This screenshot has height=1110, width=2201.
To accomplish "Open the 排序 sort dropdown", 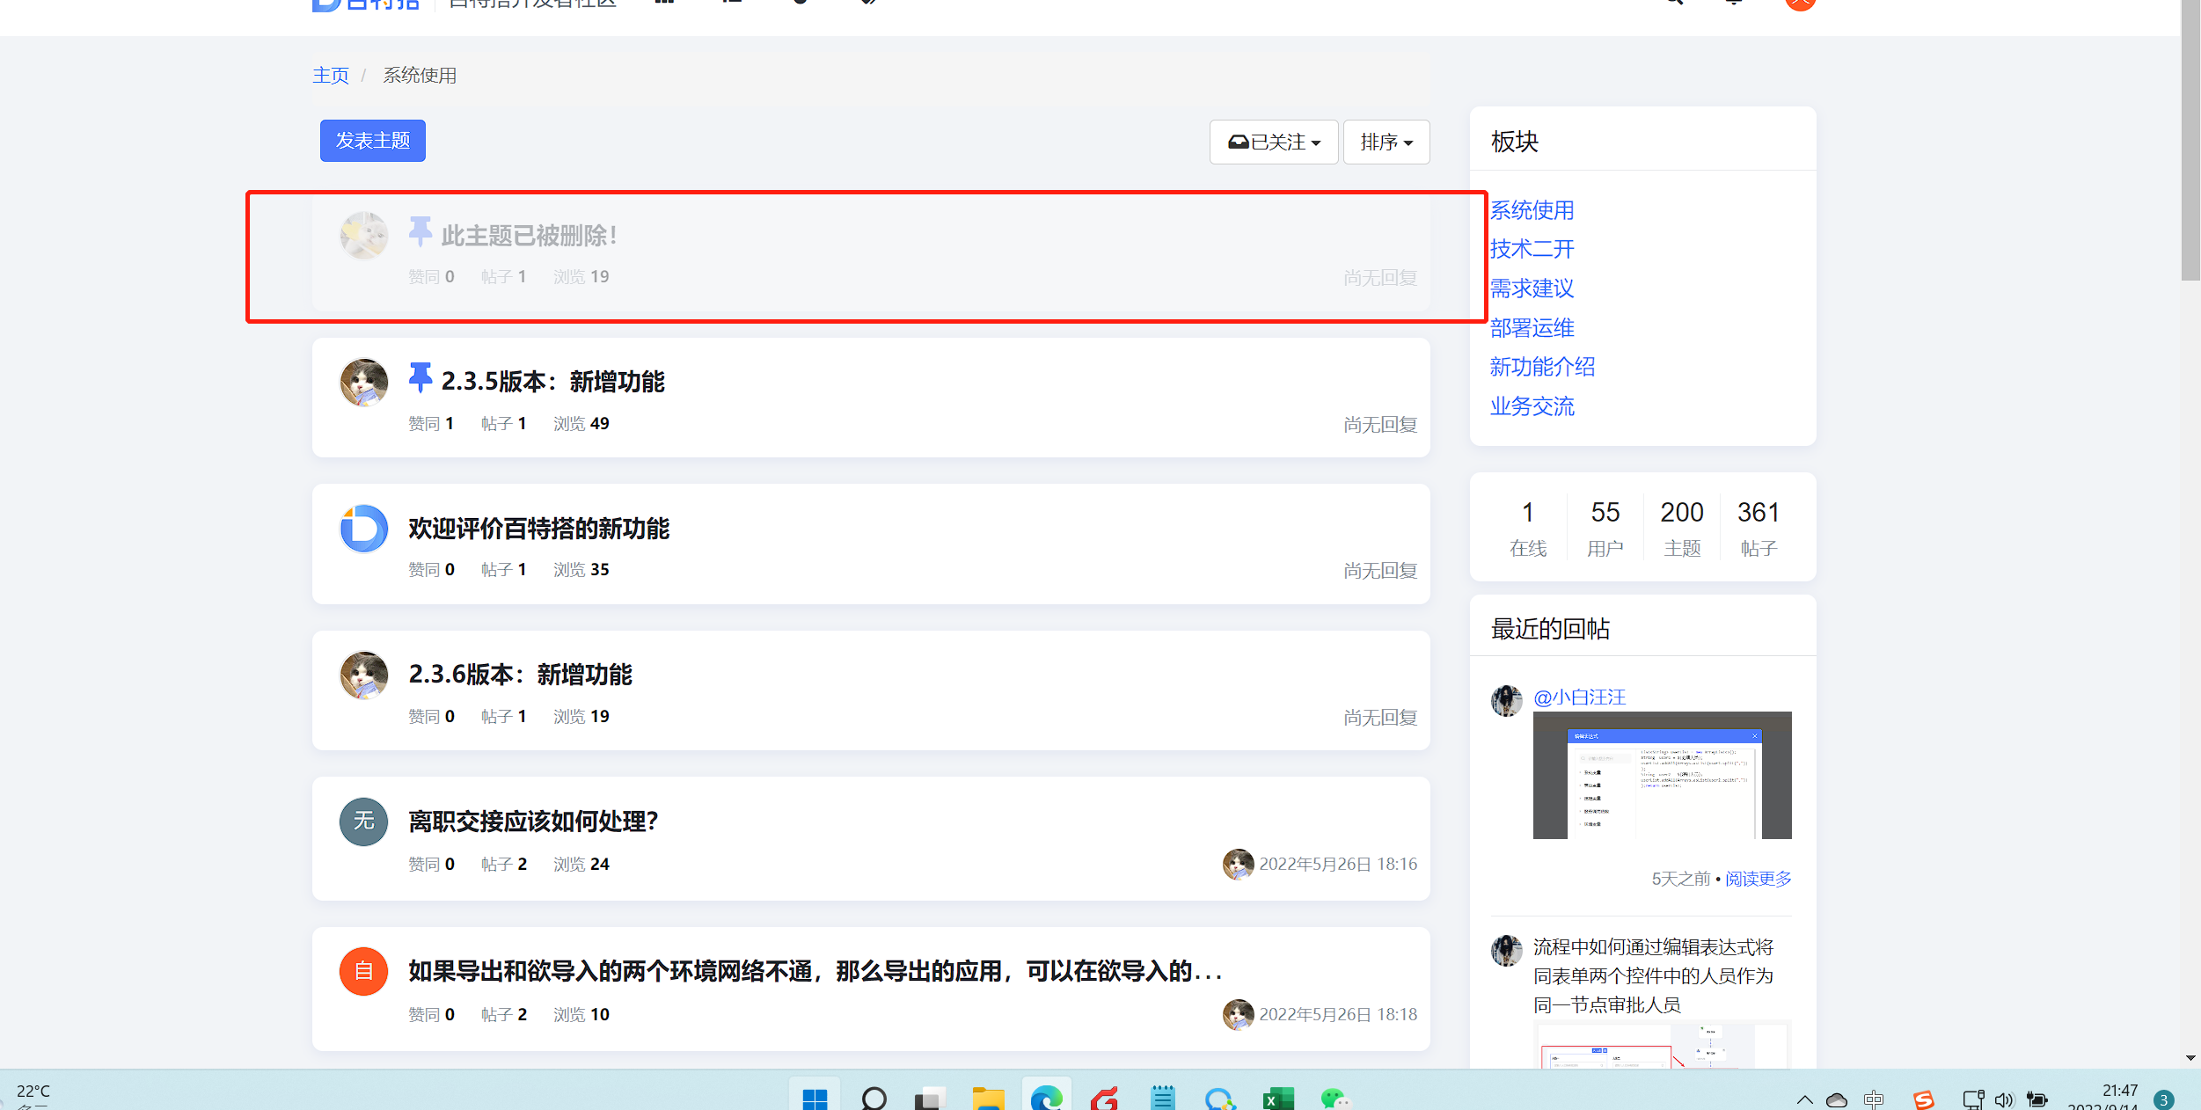I will click(1386, 142).
